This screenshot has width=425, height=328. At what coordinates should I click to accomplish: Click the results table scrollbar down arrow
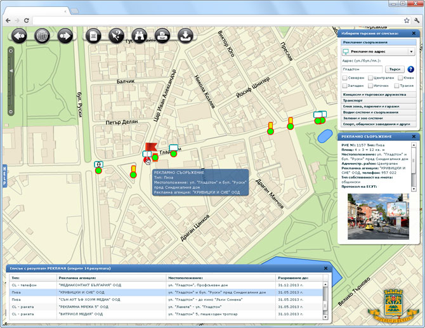pyautogui.click(x=325, y=317)
